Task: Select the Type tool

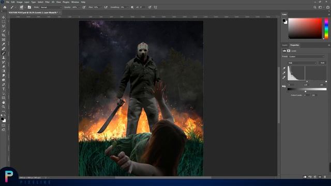Action: 4,89
